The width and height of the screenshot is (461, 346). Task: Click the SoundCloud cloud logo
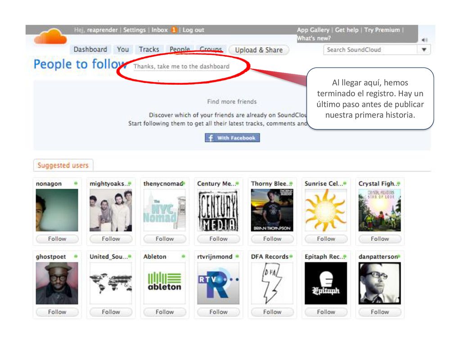click(50, 37)
